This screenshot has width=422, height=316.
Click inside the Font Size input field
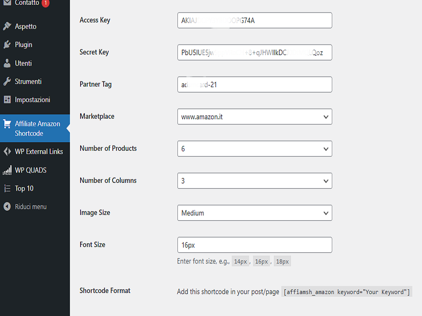click(x=254, y=245)
